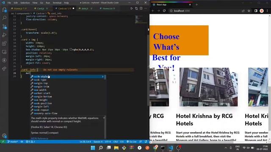Click the remote window indicator in status bar
This screenshot has height=152, width=271.
point(3,142)
